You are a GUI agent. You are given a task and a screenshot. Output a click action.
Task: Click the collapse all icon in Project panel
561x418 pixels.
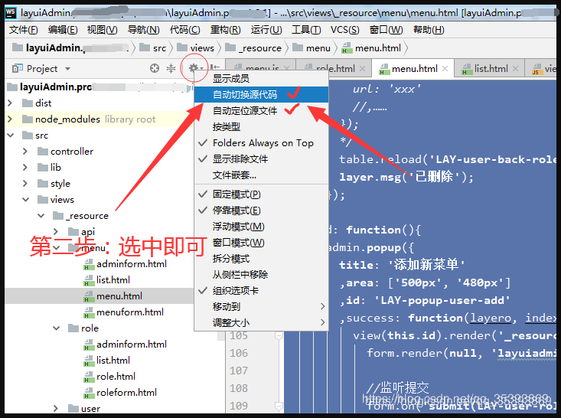pyautogui.click(x=171, y=68)
